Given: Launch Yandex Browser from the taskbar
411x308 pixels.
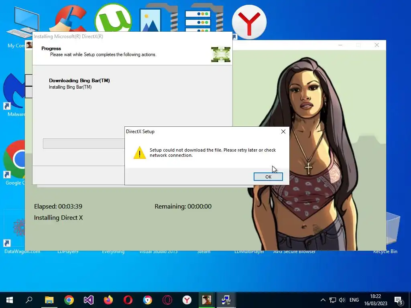Looking at the screenshot, I should tap(187, 300).
